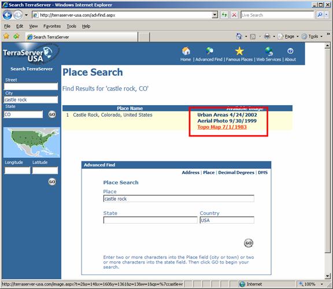Open the search provider options dropdown
Viewport: 333px width, 289px height.
327,15
